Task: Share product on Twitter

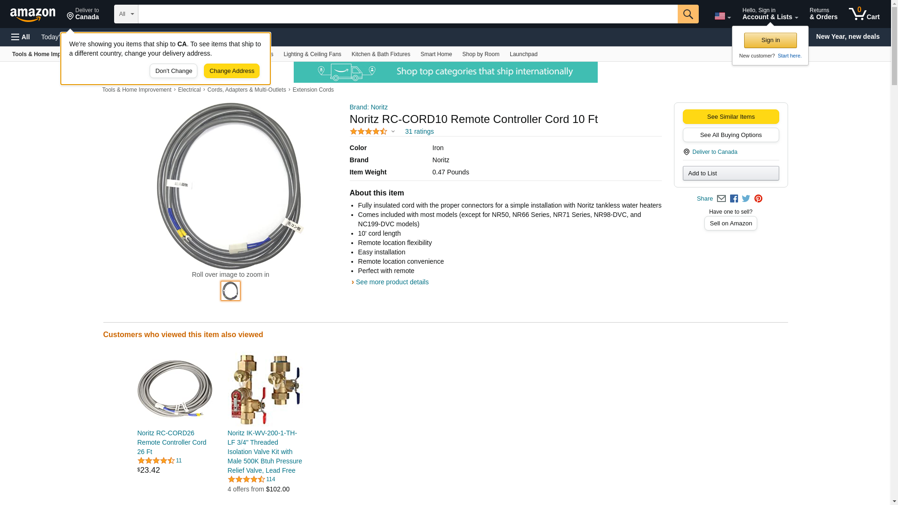Action: [746, 199]
